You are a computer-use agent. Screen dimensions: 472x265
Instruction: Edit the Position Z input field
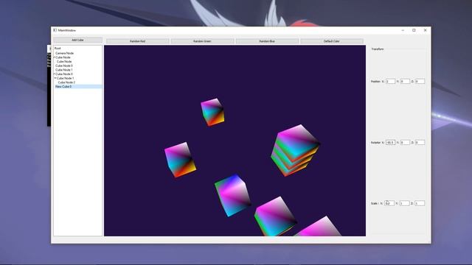pos(420,82)
